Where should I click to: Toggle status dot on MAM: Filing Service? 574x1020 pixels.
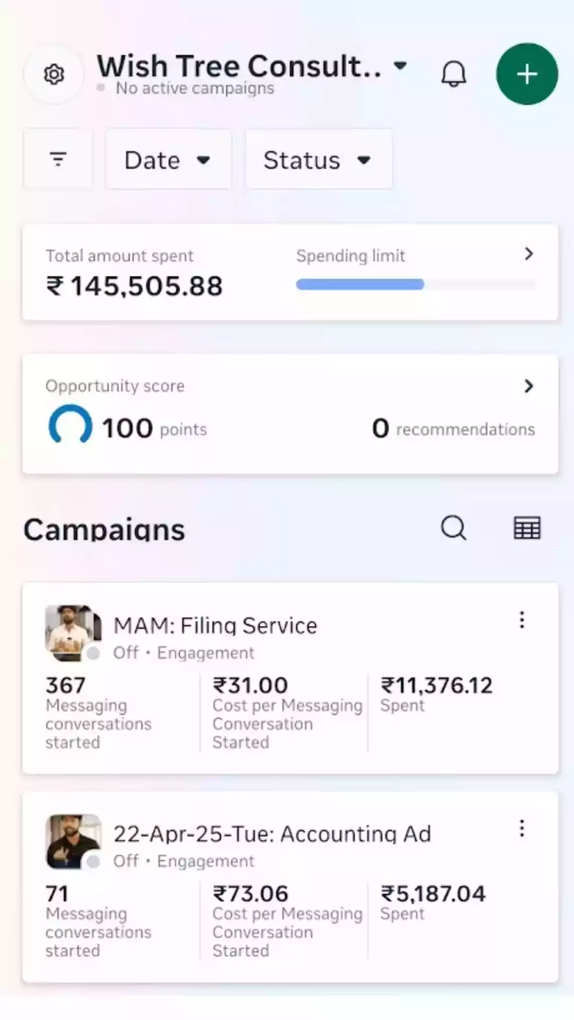click(x=94, y=653)
